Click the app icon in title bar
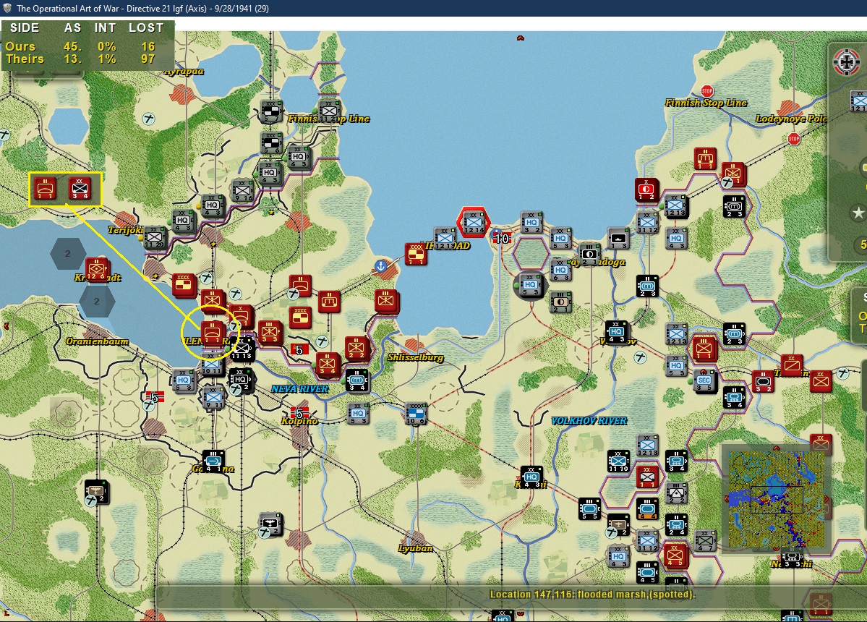The height and width of the screenshot is (622, 867). [7, 8]
